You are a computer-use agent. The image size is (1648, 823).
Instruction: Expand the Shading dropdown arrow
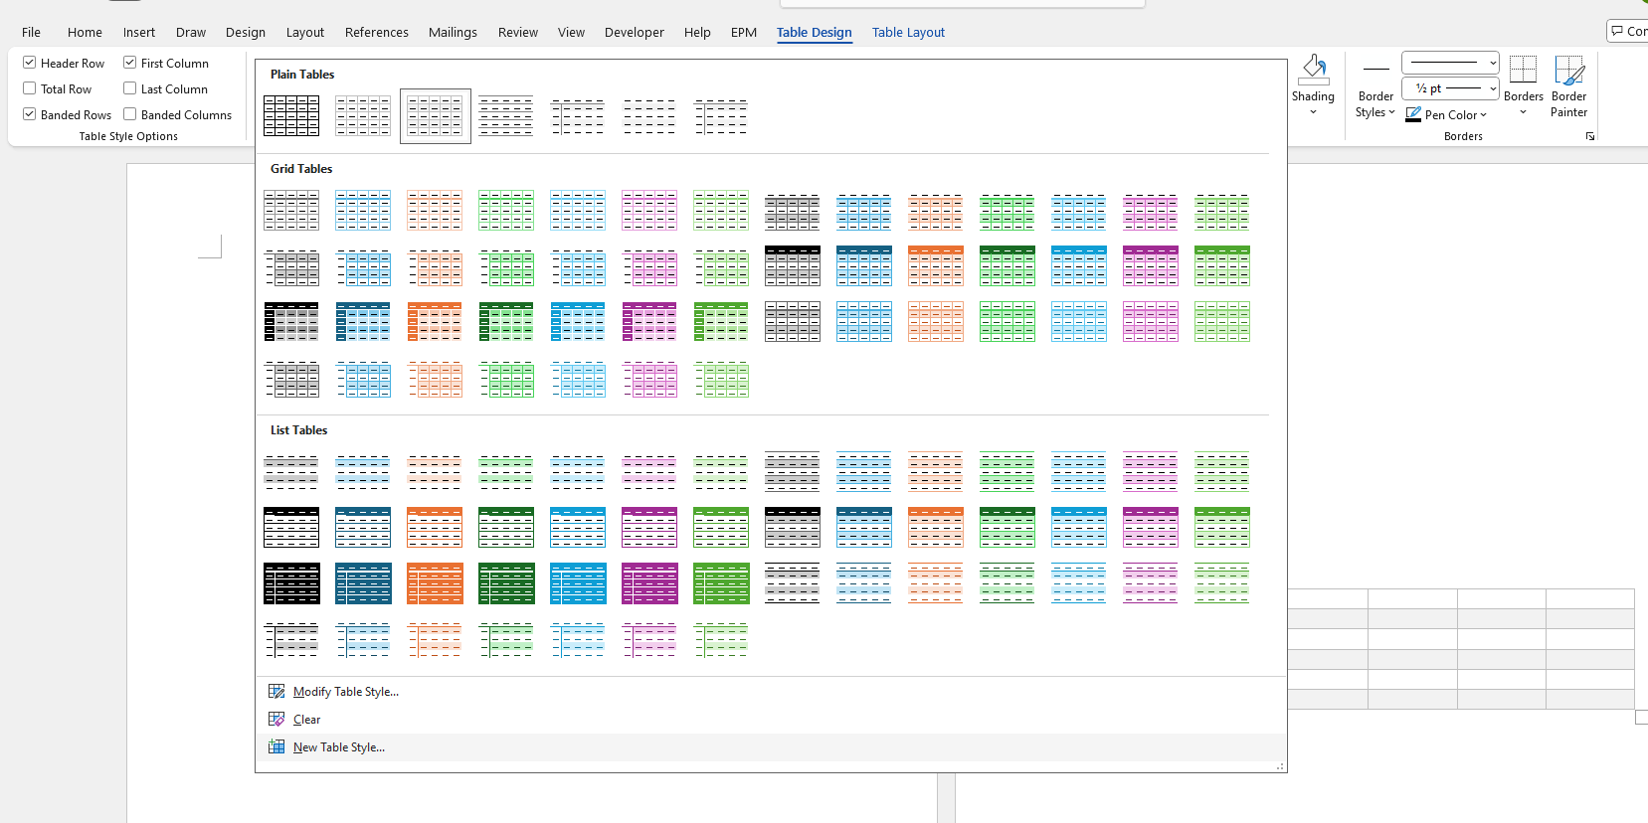coord(1313,112)
